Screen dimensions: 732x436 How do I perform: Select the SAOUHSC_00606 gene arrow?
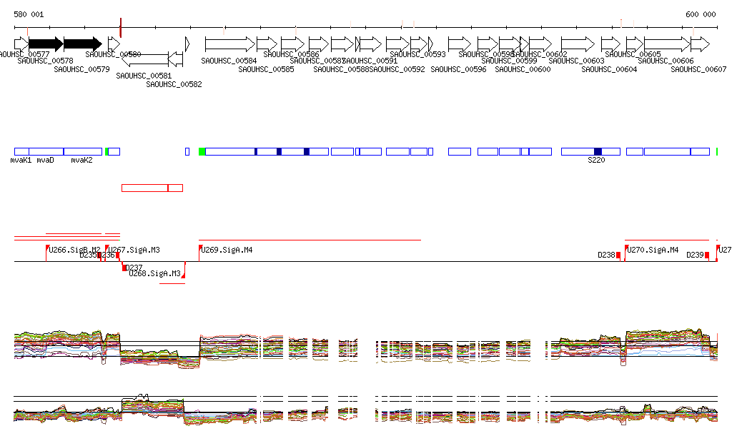667,44
